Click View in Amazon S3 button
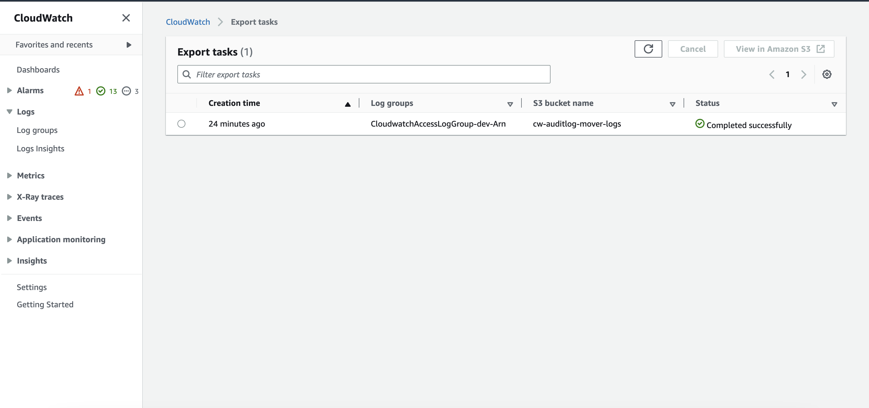Viewport: 869px width, 408px height. (x=779, y=49)
